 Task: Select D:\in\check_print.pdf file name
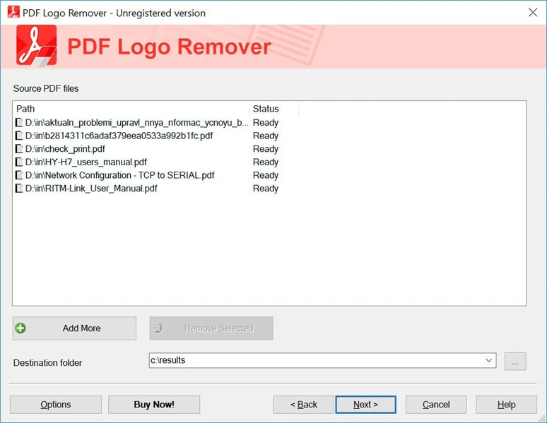[x=65, y=149]
